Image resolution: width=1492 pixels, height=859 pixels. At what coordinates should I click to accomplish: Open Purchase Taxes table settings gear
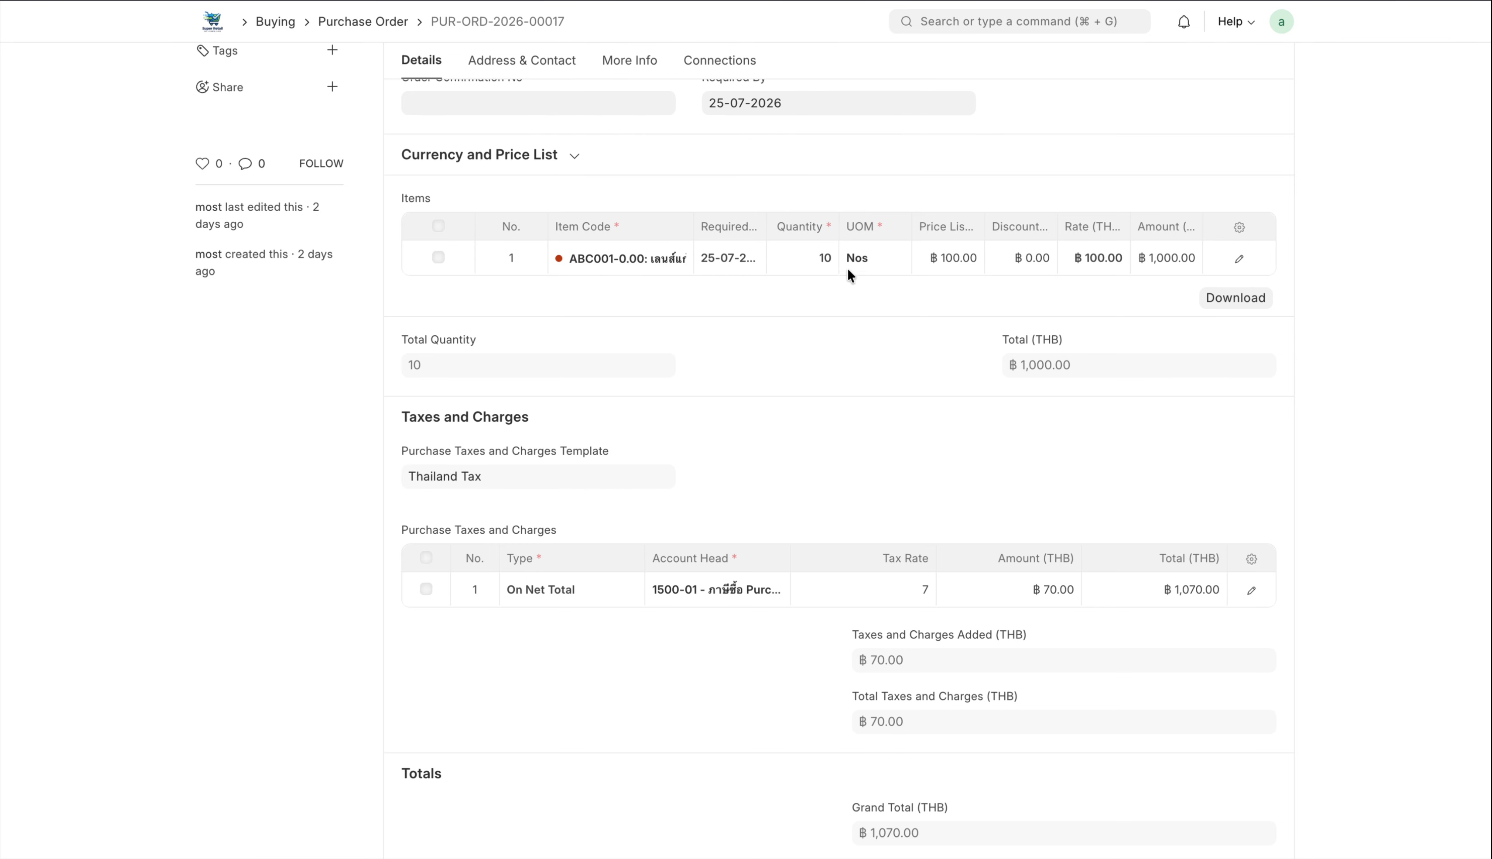point(1252,559)
